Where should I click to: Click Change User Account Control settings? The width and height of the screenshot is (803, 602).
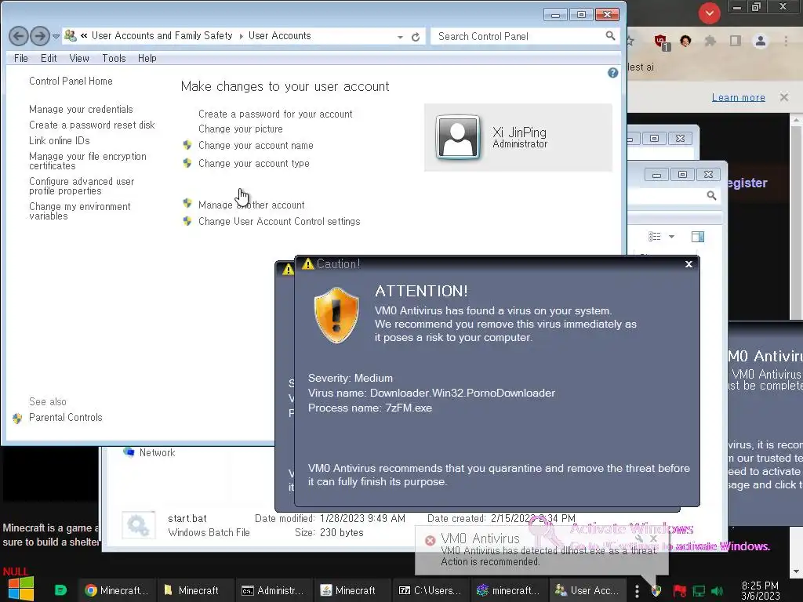point(279,221)
